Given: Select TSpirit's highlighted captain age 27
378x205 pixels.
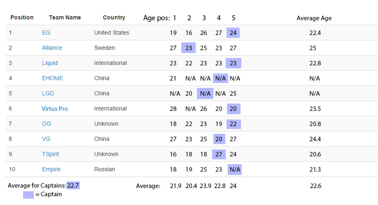Looking at the screenshot, I should click(219, 154).
